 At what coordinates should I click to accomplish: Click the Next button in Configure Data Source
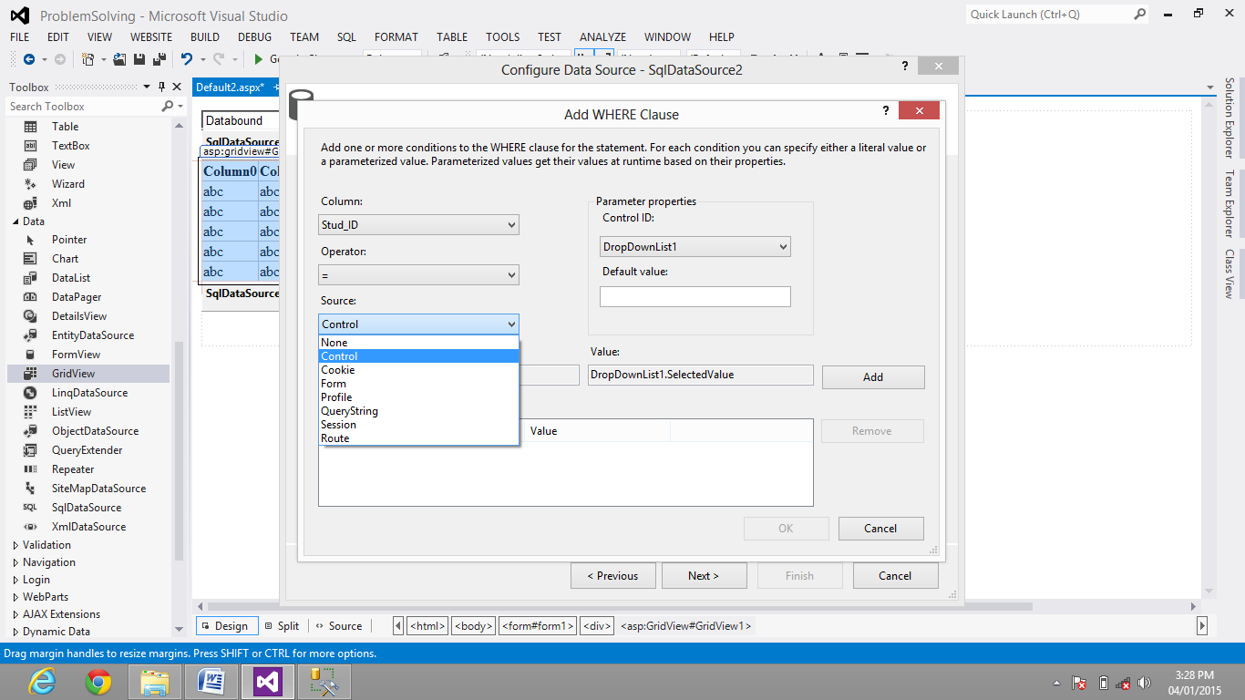[x=704, y=576]
